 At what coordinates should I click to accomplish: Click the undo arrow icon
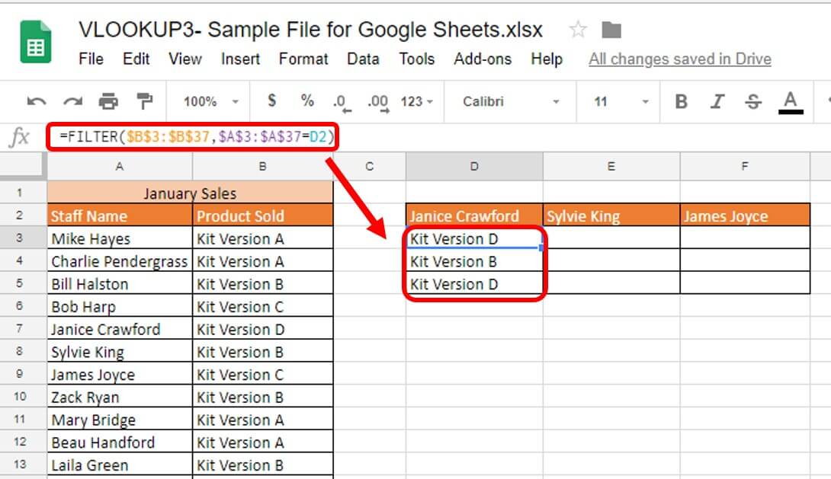click(36, 101)
